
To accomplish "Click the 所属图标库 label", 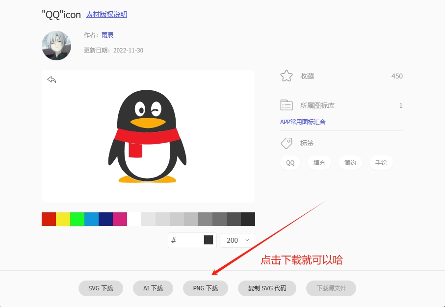I will (317, 105).
